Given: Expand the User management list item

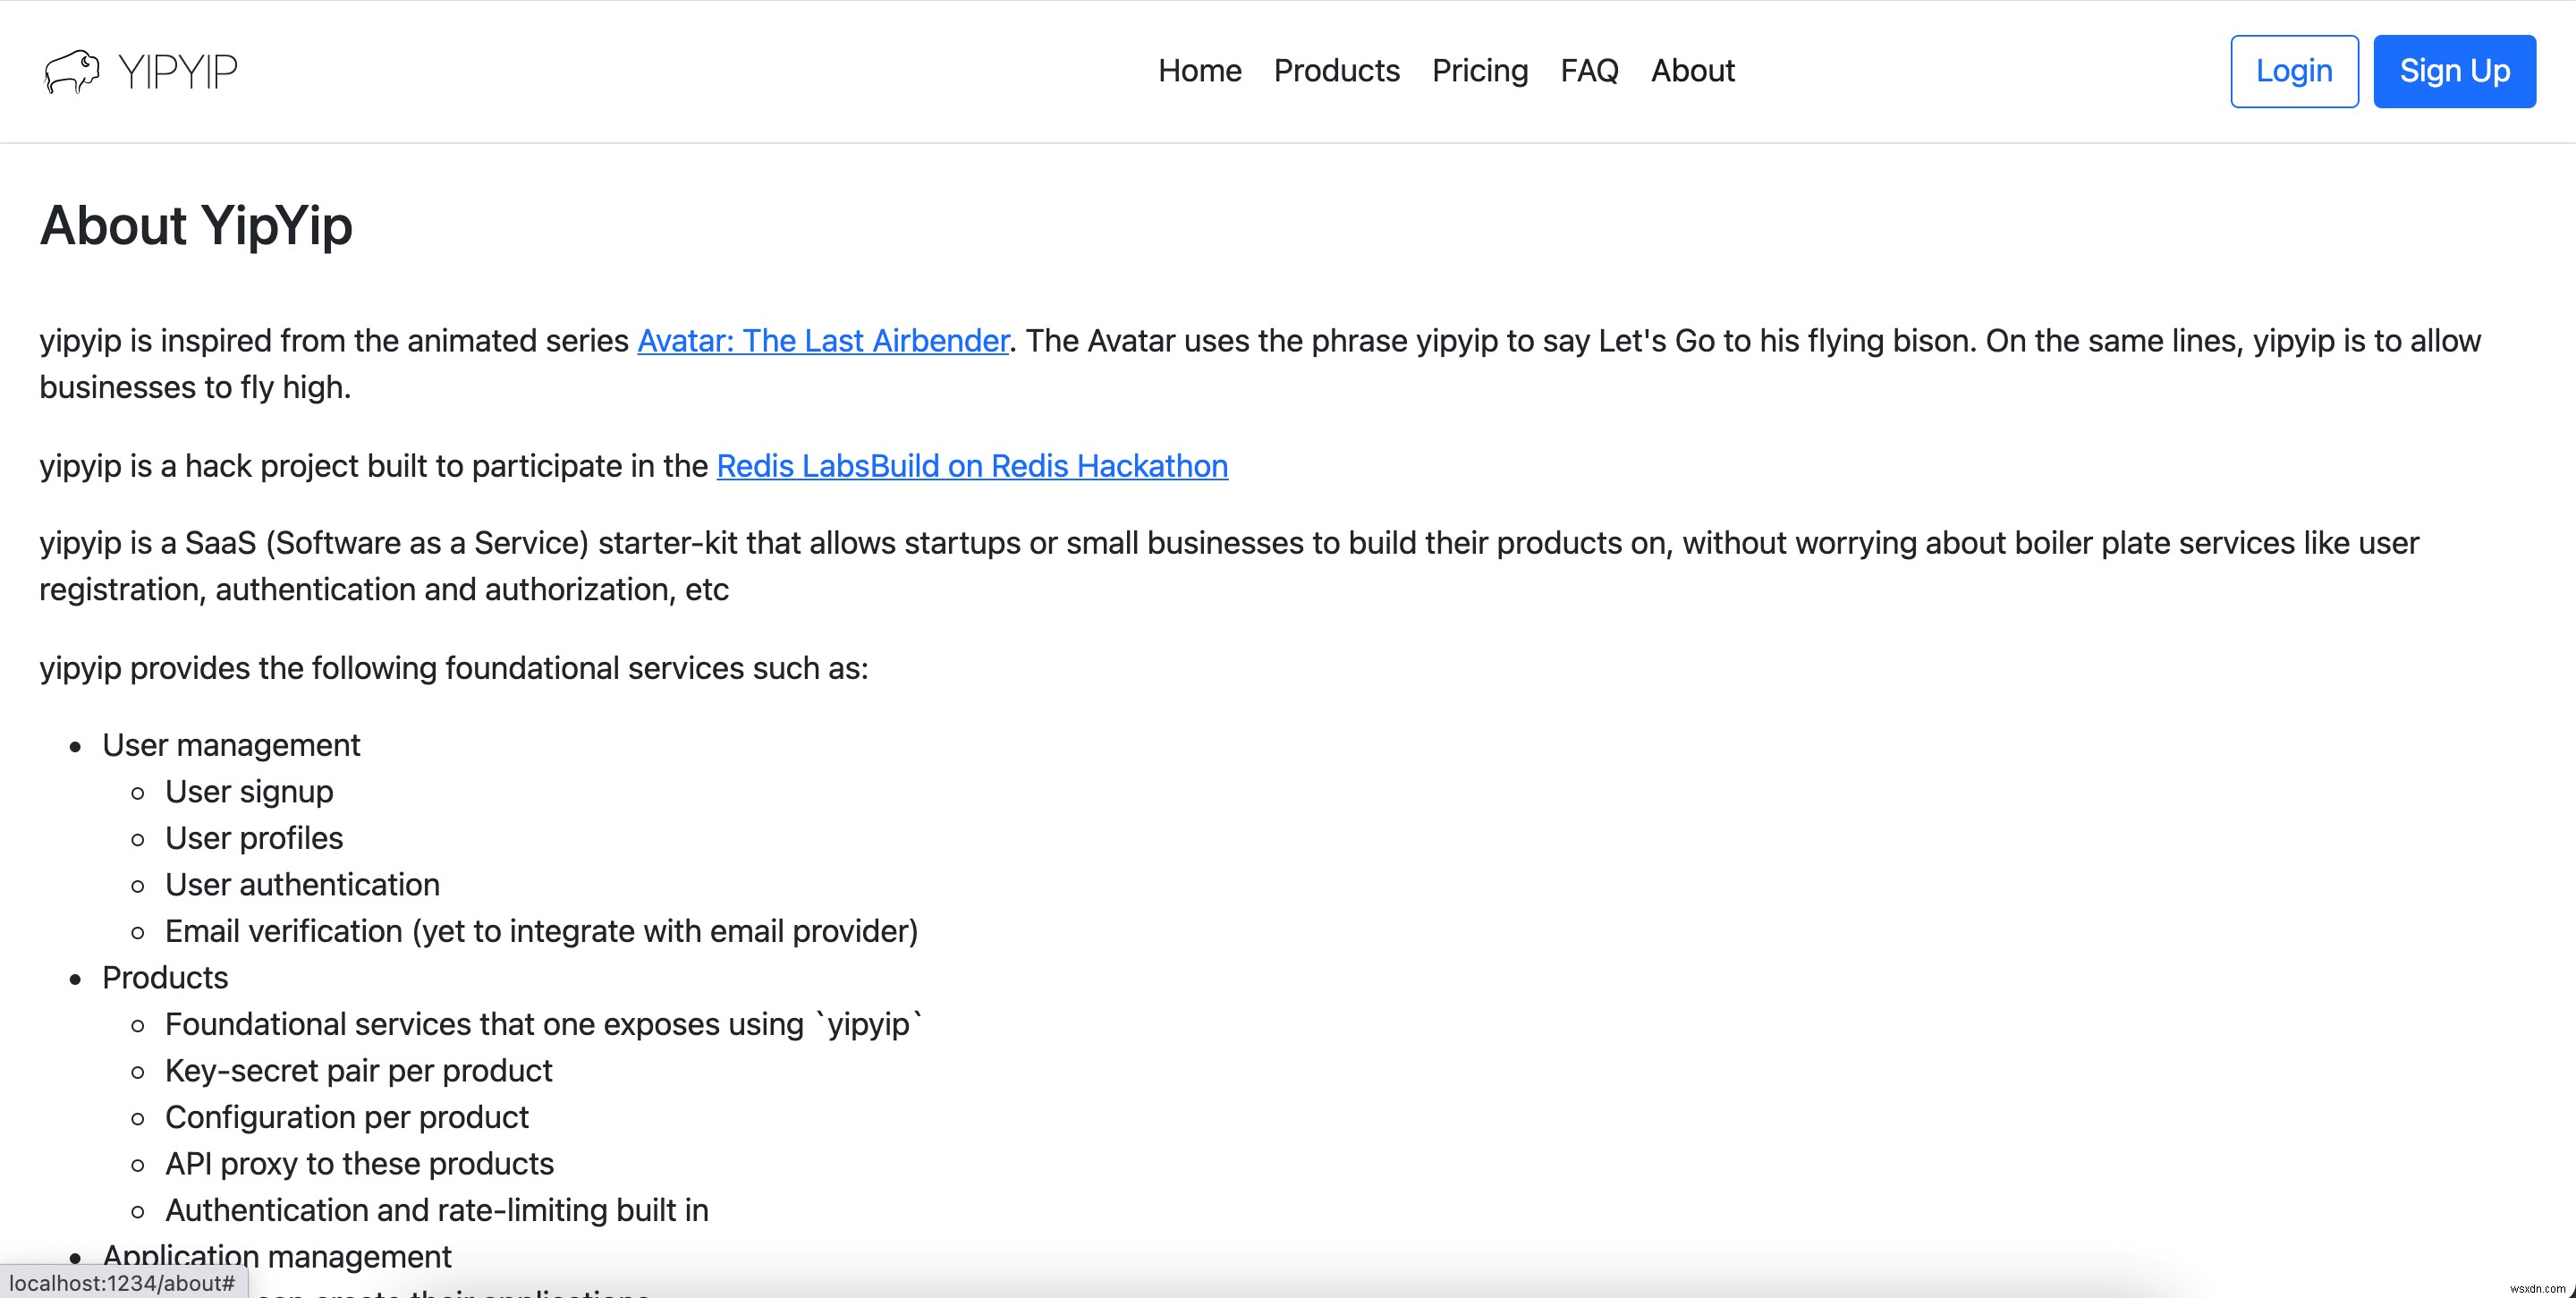Looking at the screenshot, I should pos(230,743).
